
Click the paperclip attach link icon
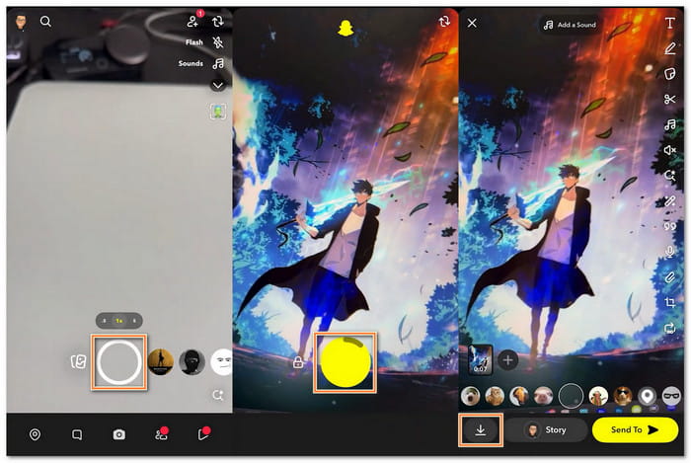[x=670, y=276]
